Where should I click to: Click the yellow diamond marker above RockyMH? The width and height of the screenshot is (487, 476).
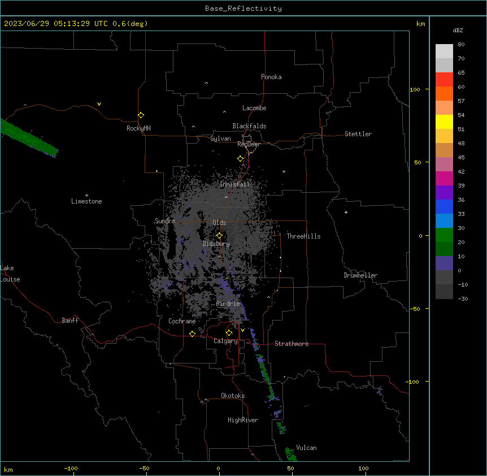click(141, 115)
